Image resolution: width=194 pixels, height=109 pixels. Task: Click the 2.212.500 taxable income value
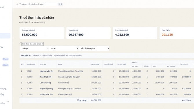coord(186,88)
